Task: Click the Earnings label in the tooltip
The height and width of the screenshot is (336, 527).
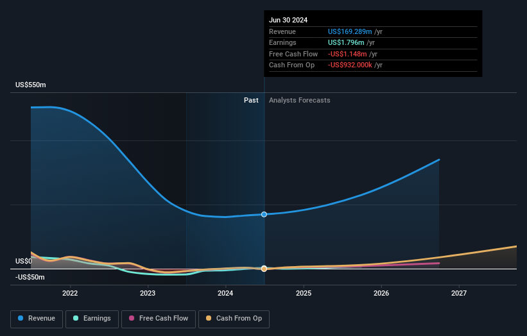Action: coord(282,42)
